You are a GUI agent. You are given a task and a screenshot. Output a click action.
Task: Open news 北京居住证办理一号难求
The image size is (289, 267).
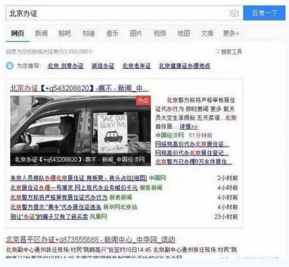[74, 188]
